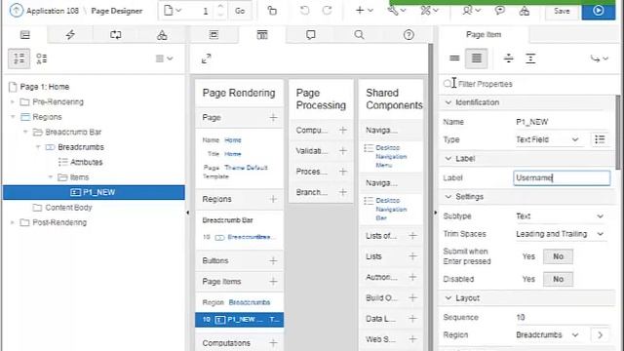Image resolution: width=624 pixels, height=351 pixels.
Task: Open the Page Search tab
Action: pyautogui.click(x=359, y=35)
